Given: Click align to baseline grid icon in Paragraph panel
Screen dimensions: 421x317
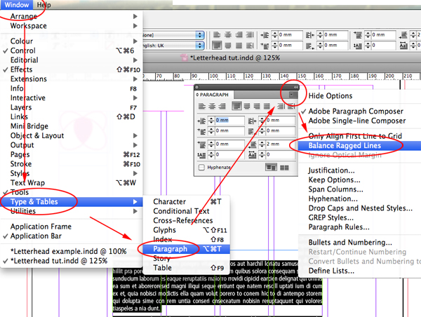Looking at the screenshot, I should click(284, 168).
